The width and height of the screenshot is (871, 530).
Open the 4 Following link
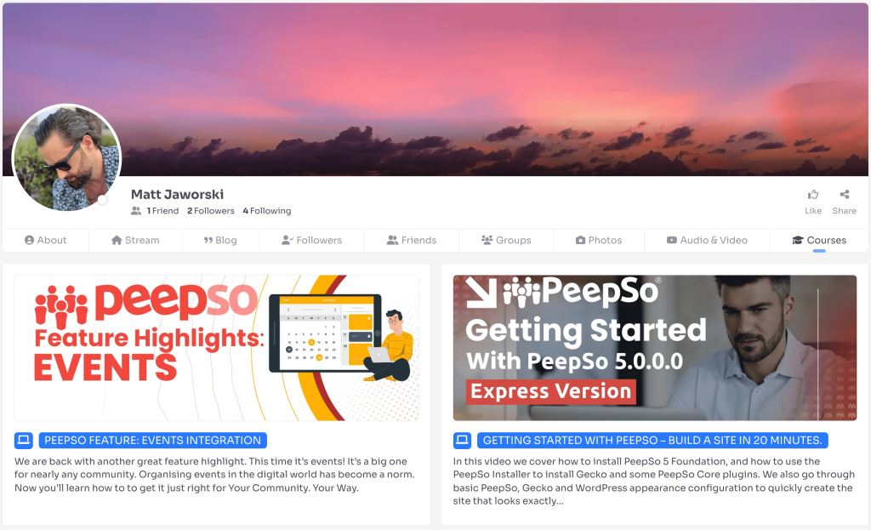[266, 211]
